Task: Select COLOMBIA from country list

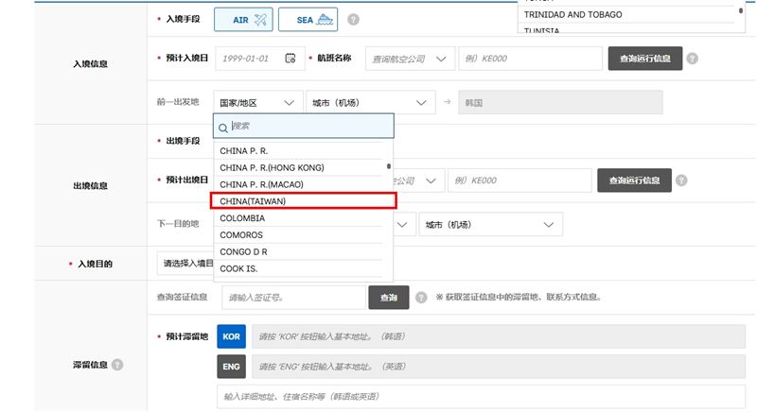Action: [299, 218]
